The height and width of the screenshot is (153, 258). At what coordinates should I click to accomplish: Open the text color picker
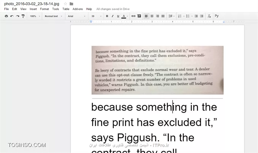[124, 16]
